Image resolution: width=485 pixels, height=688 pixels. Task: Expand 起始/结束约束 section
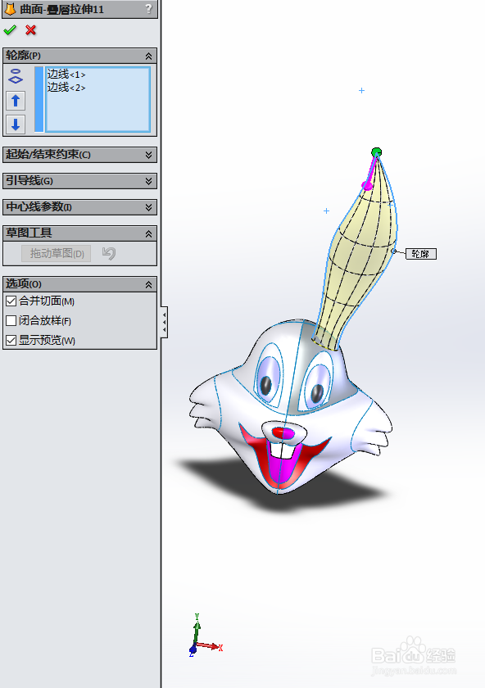[x=80, y=155]
